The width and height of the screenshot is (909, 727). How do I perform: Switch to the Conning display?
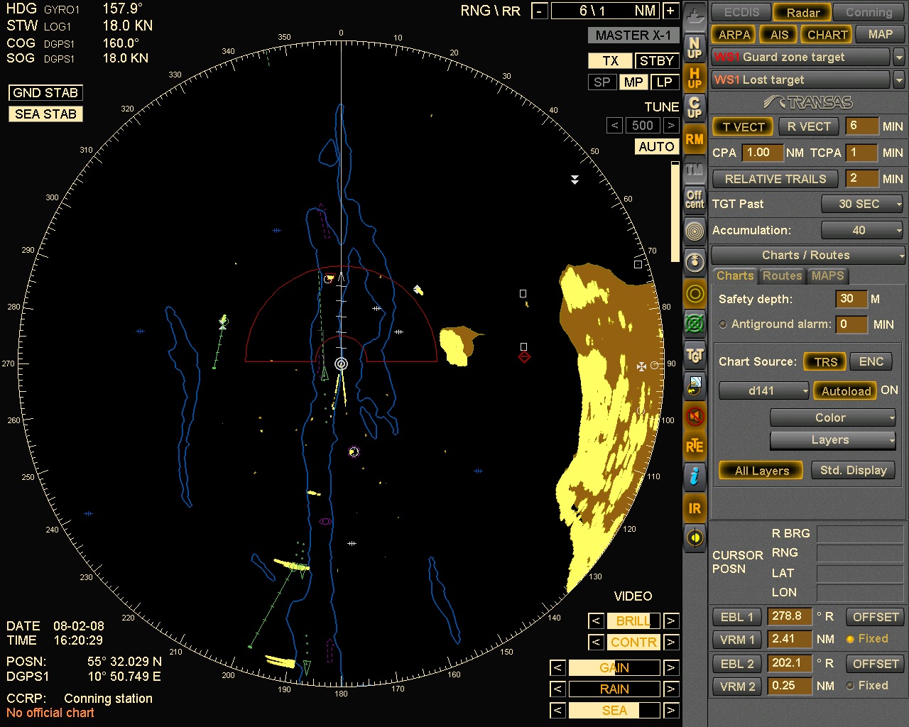coord(868,12)
